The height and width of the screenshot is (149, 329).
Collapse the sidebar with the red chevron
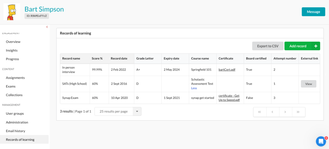tap(47, 27)
